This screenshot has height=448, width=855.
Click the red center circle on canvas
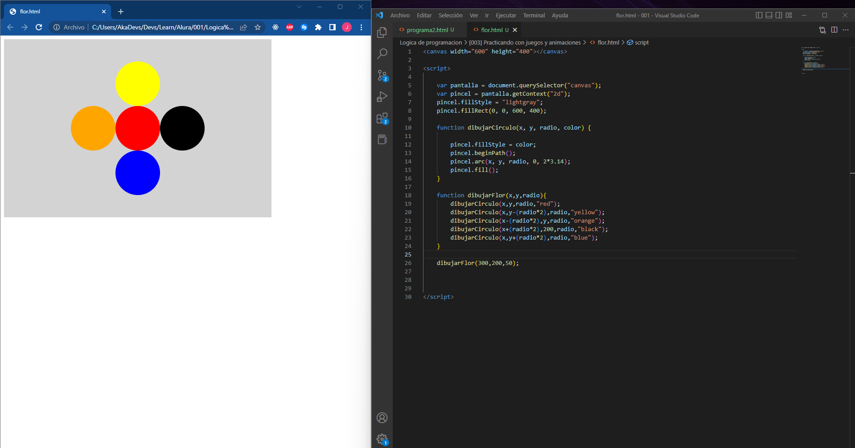138,128
